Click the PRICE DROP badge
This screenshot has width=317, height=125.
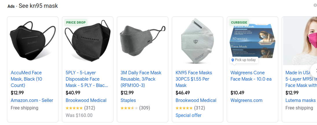76,22
